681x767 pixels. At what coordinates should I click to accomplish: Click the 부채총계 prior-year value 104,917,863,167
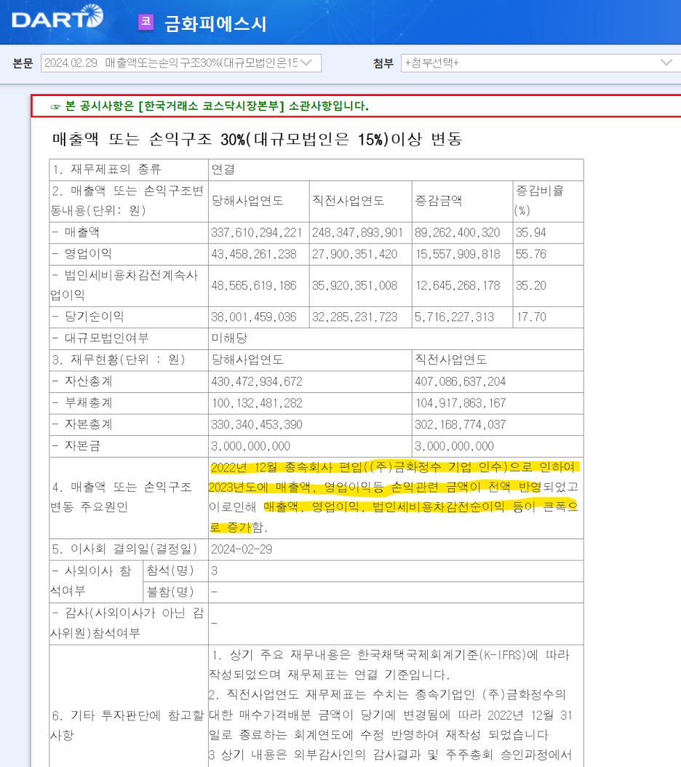tap(461, 403)
